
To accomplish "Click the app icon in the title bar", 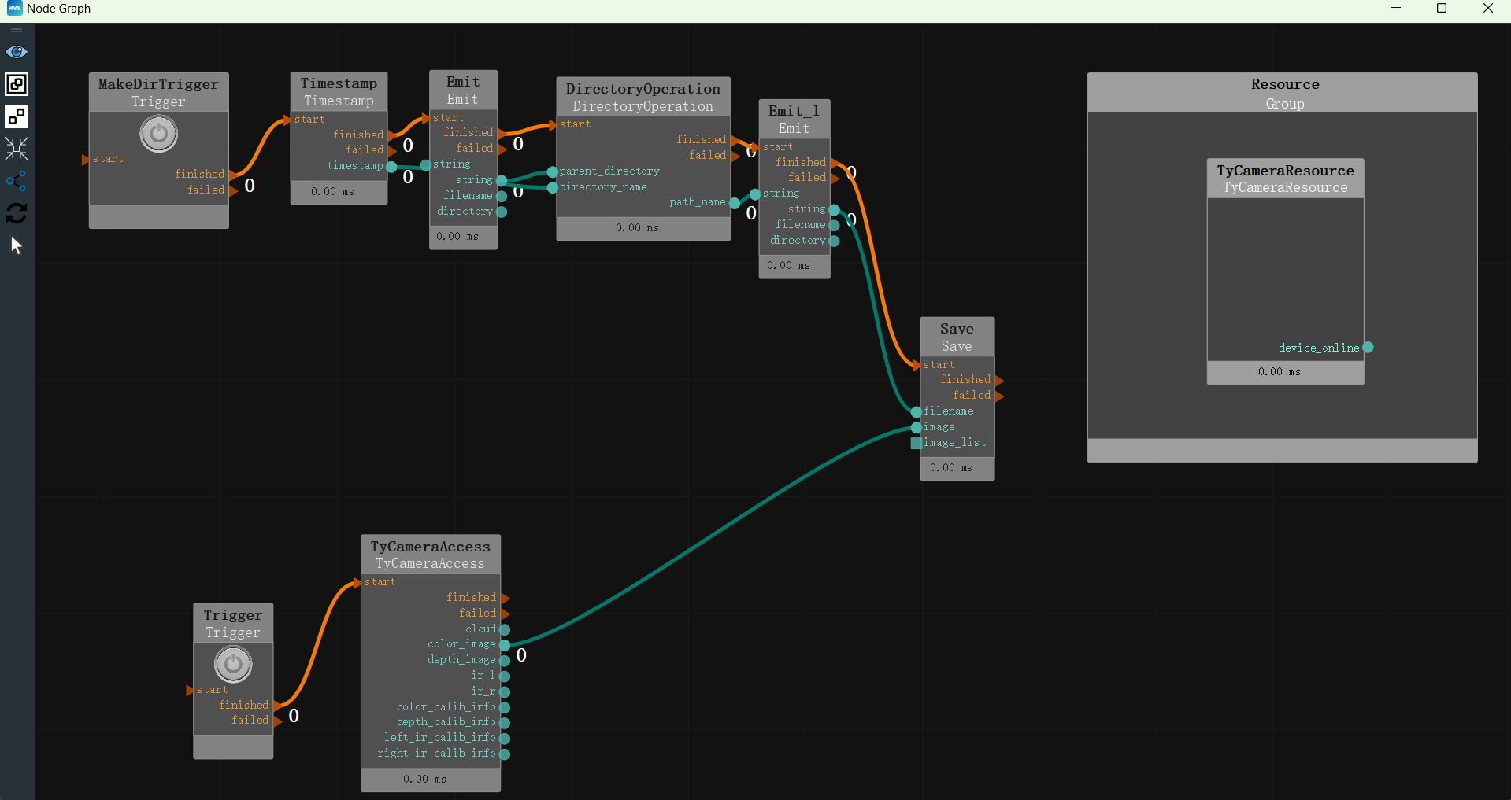I will (14, 8).
